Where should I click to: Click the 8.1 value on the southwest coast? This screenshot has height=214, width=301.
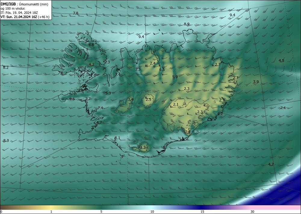coord(117,138)
